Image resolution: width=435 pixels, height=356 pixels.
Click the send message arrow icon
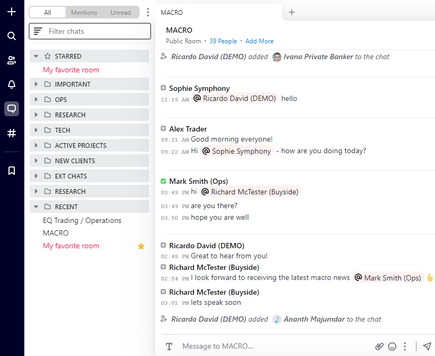pos(427,346)
